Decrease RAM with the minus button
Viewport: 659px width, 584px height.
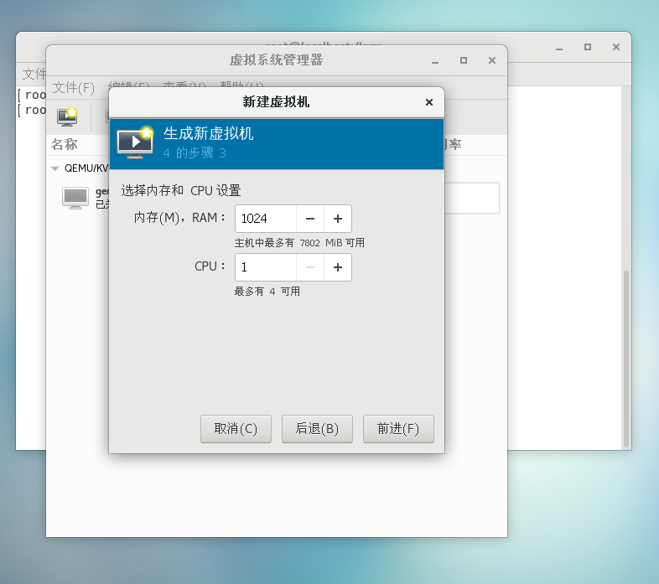pyautogui.click(x=310, y=219)
